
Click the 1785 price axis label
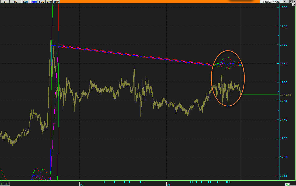point(284,64)
